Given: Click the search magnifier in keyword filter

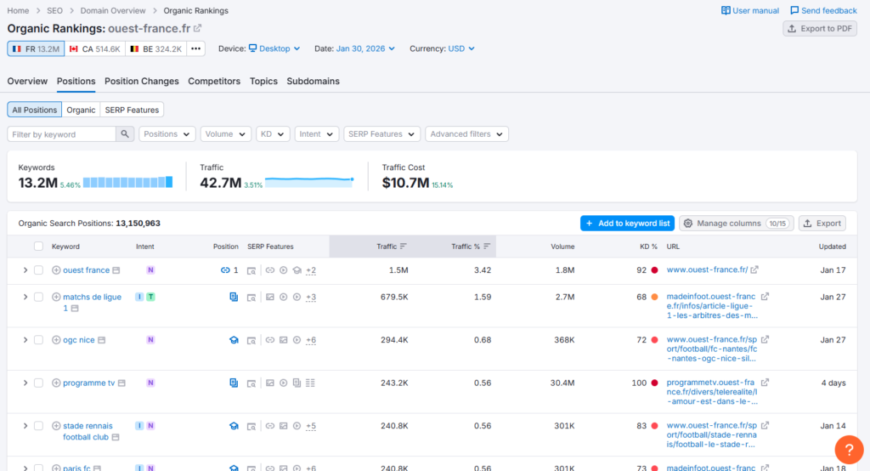Looking at the screenshot, I should 125,133.
